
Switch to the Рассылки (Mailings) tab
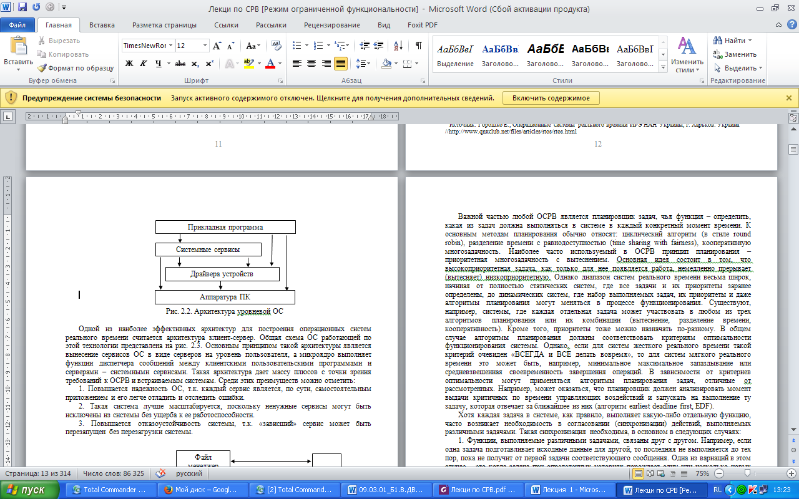[271, 25]
